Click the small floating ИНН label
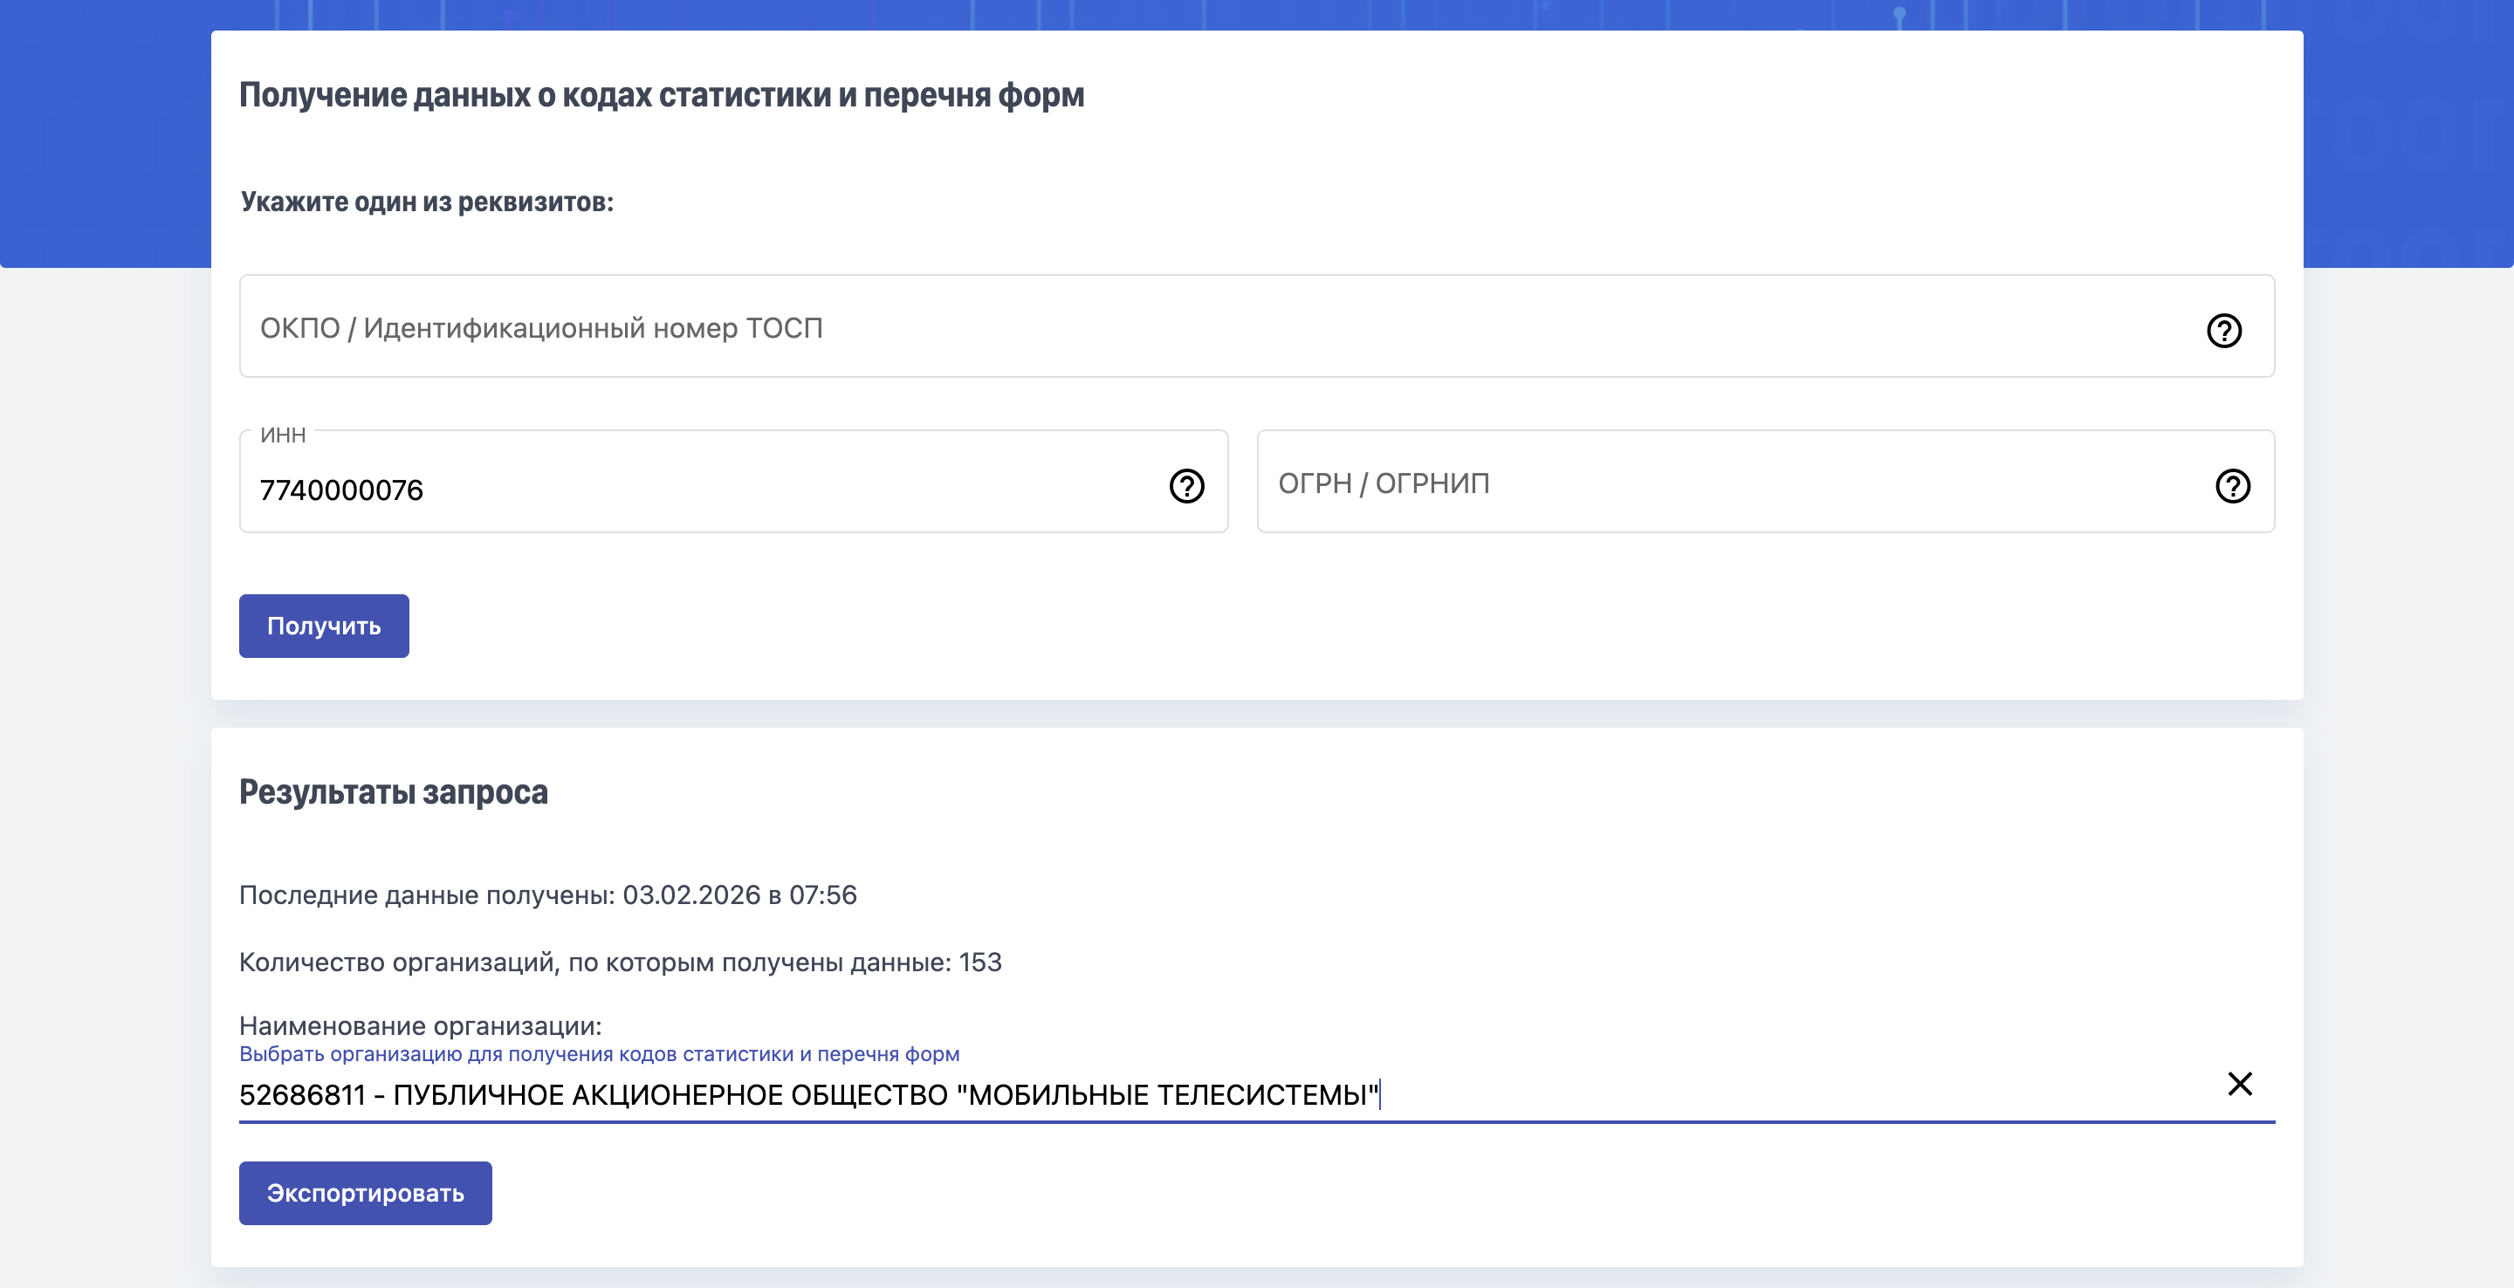The height and width of the screenshot is (1288, 2514). click(282, 435)
